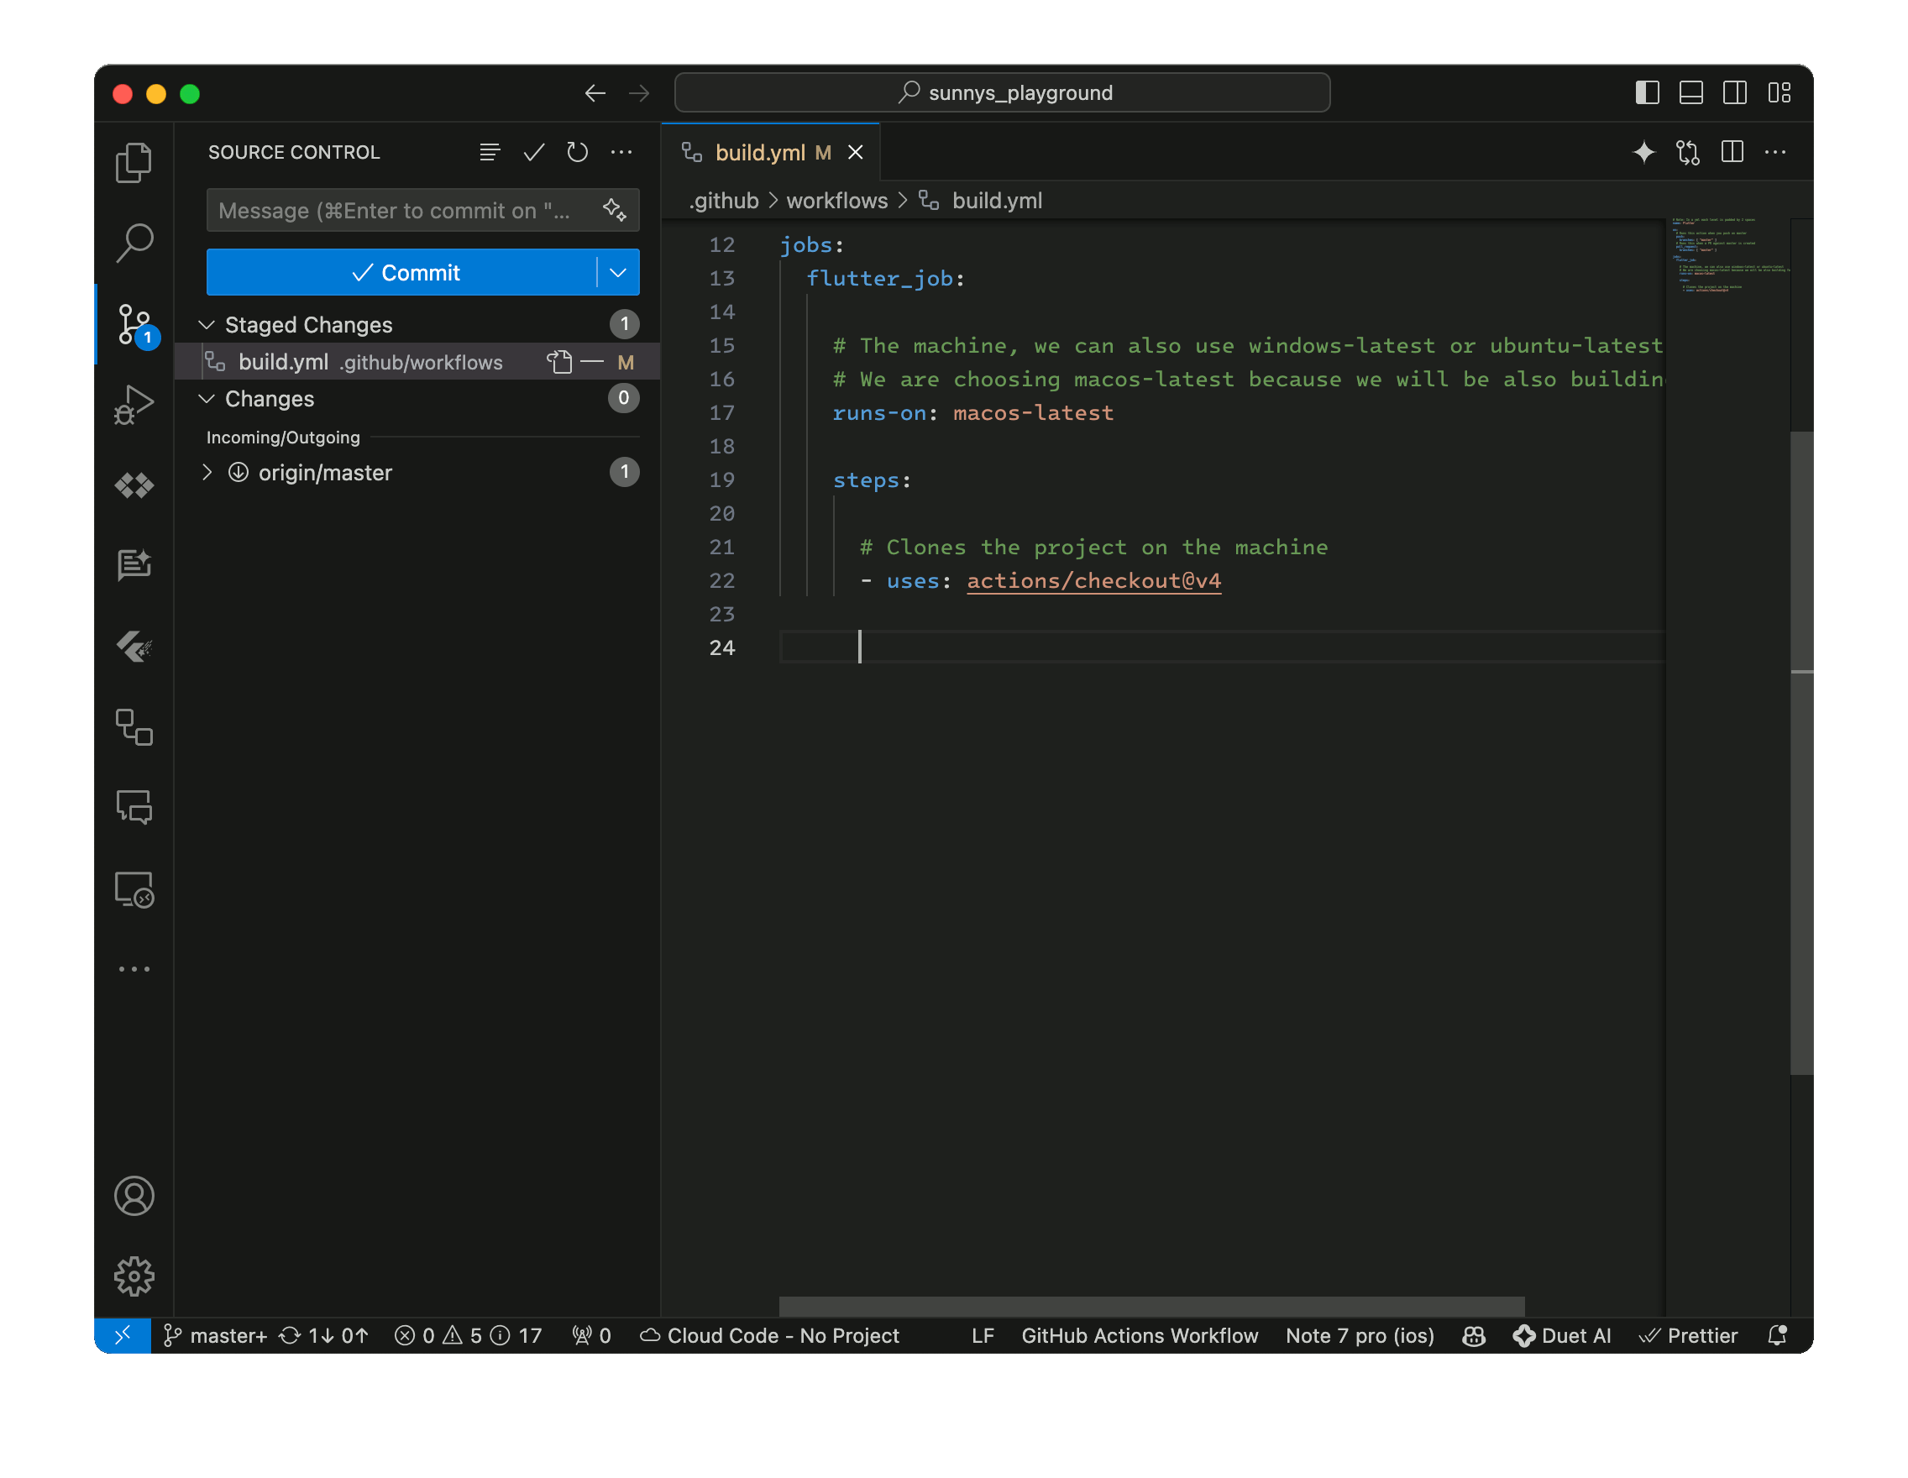Open the Flutter sidebar icon
The width and height of the screenshot is (1908, 1478).
click(134, 647)
